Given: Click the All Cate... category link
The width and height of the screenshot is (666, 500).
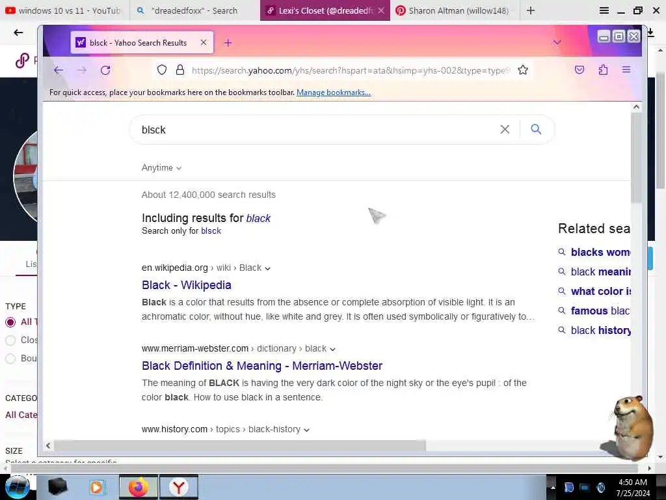Looking at the screenshot, I should (21, 415).
